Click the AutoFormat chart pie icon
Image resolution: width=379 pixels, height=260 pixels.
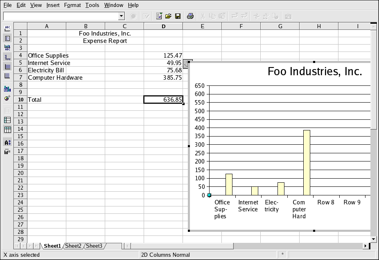tap(7, 98)
